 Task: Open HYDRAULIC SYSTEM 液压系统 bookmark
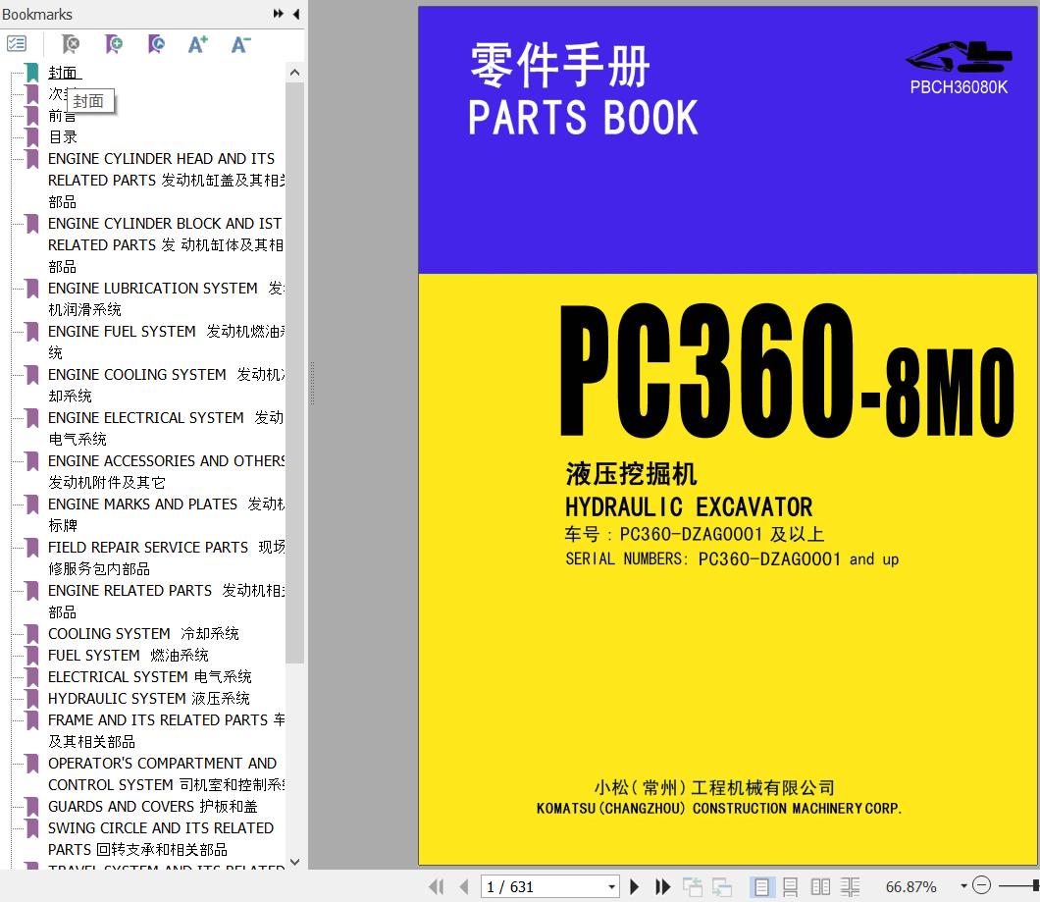click(148, 698)
